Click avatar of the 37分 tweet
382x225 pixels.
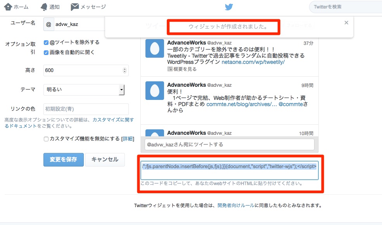tap(155, 48)
